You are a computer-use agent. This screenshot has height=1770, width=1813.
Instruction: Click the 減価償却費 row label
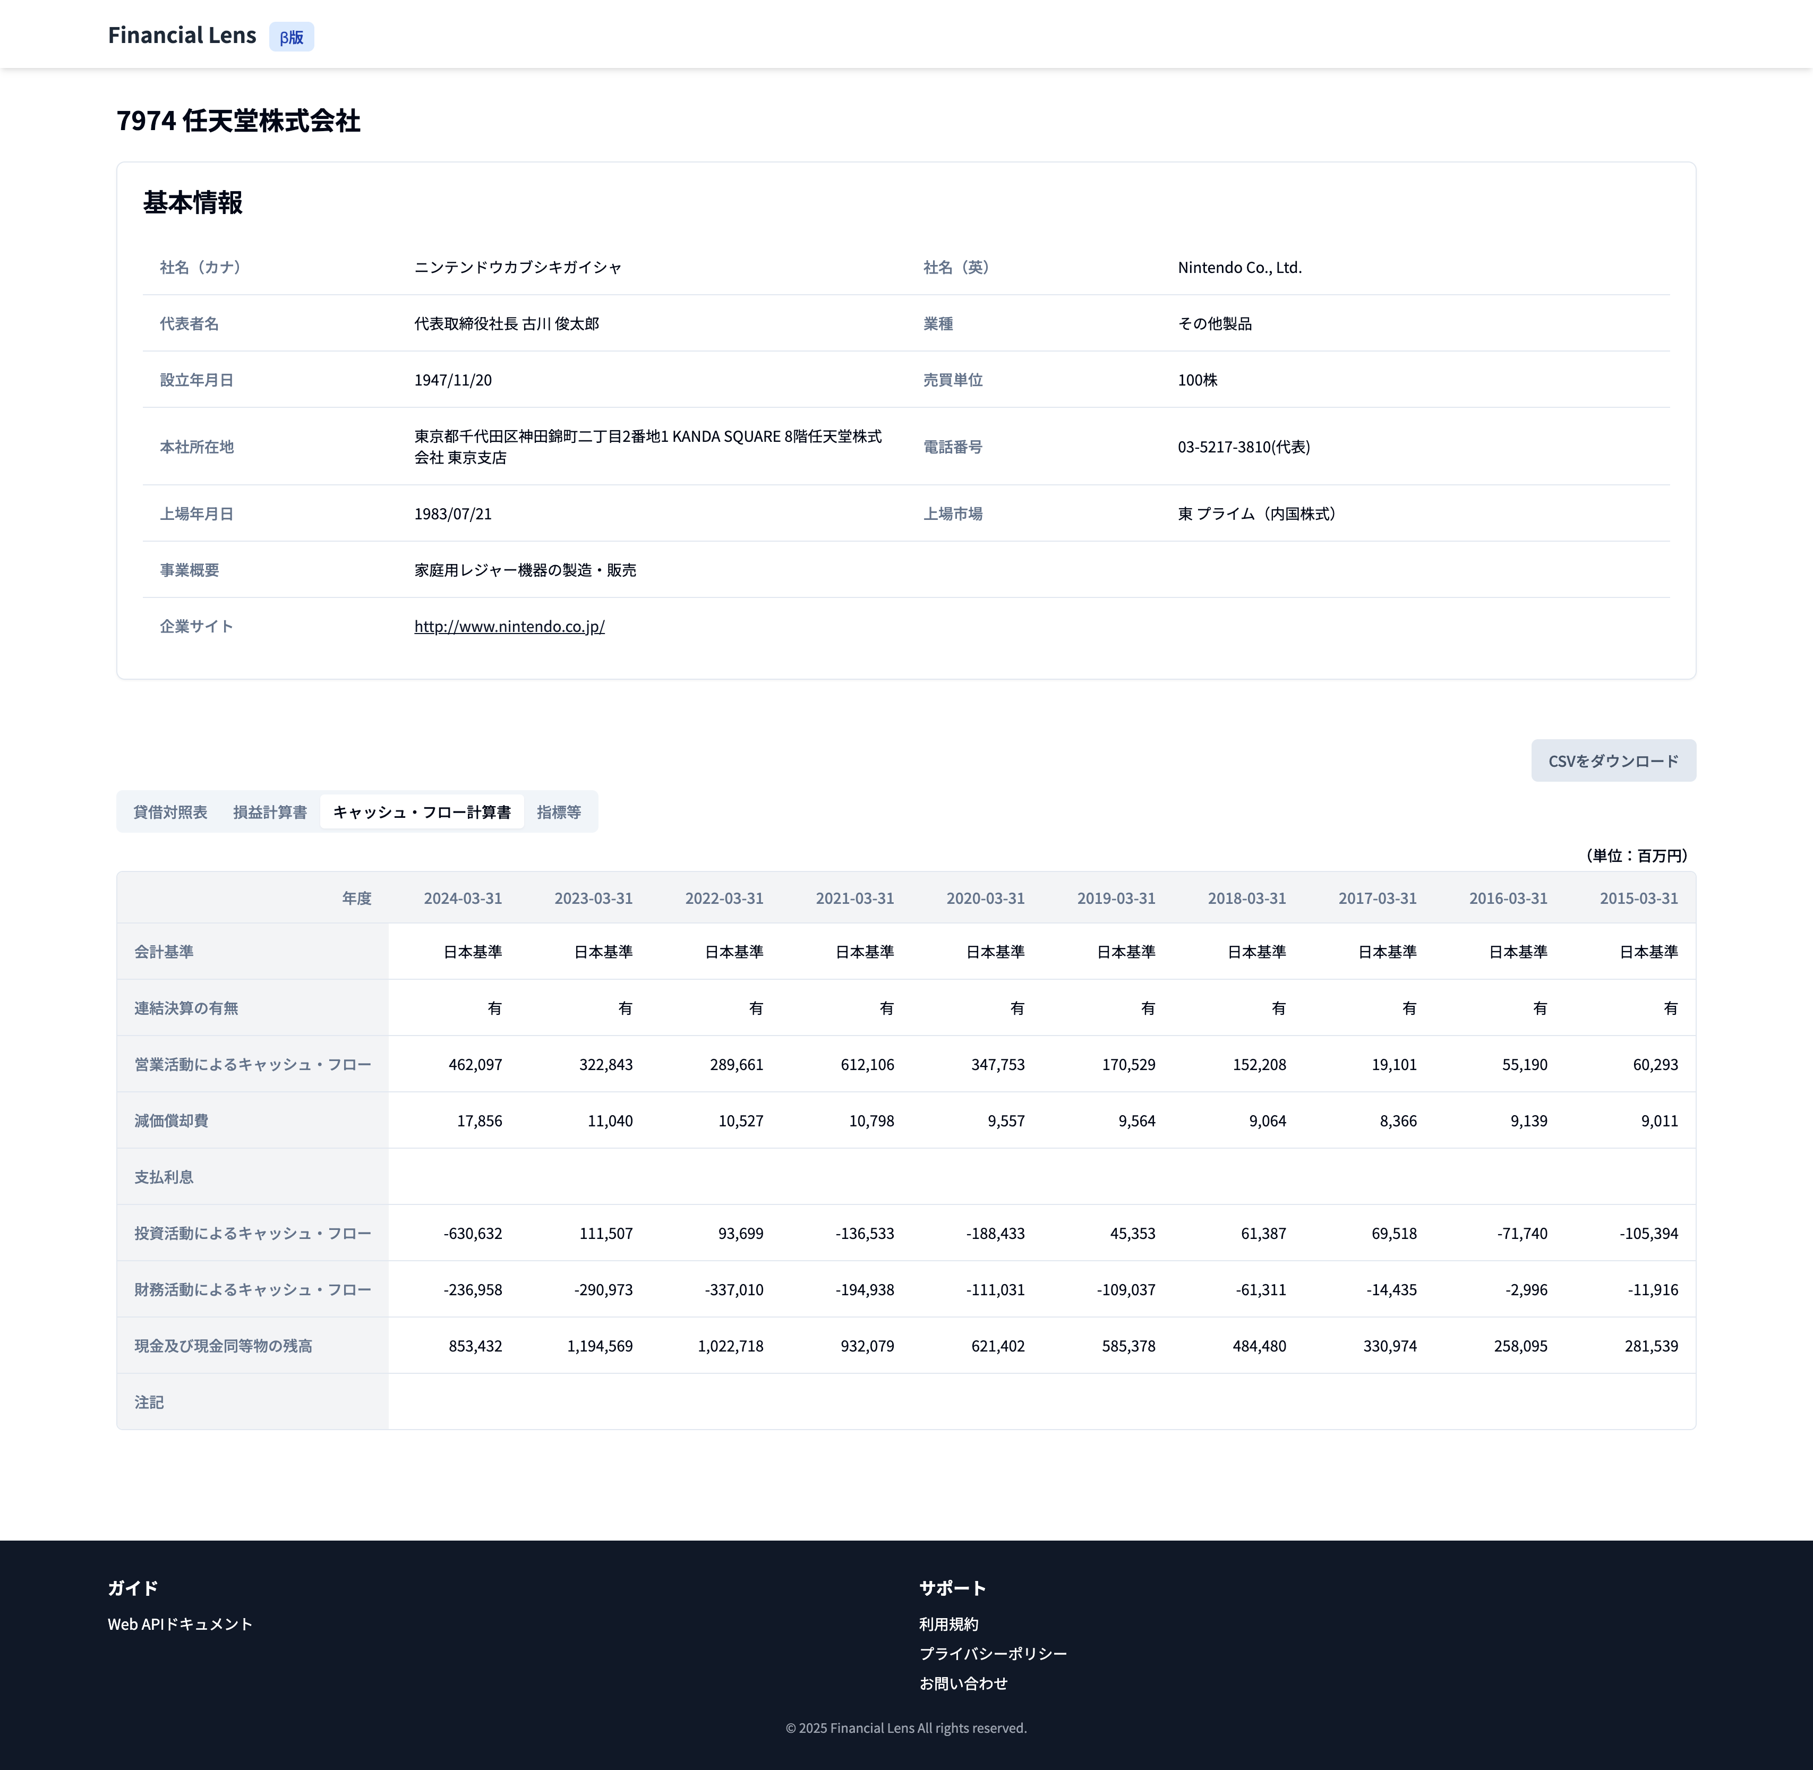pos(171,1121)
